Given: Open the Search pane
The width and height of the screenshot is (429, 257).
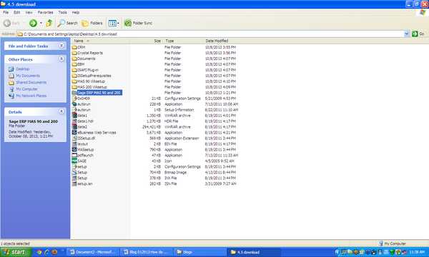Looking at the screenshot, I should point(68,24).
